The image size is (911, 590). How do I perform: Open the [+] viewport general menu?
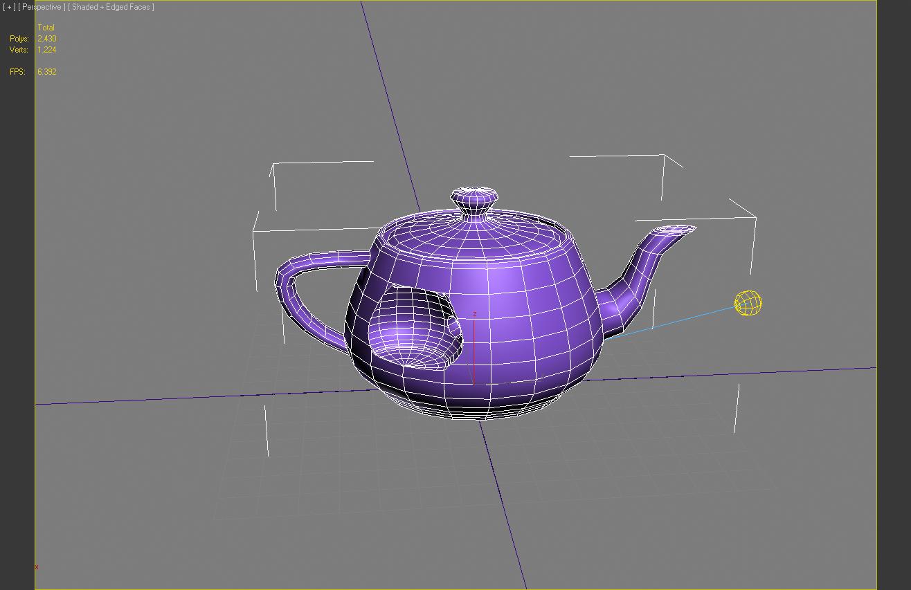point(9,7)
